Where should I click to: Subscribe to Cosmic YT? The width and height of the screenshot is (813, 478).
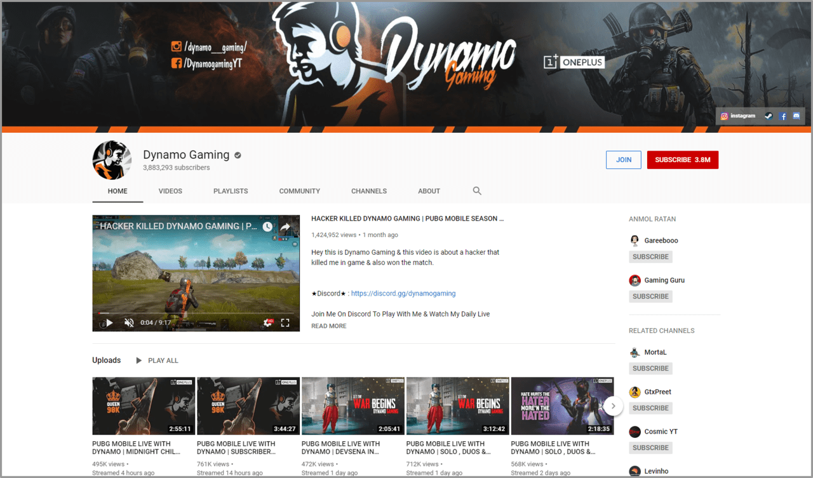coord(650,447)
